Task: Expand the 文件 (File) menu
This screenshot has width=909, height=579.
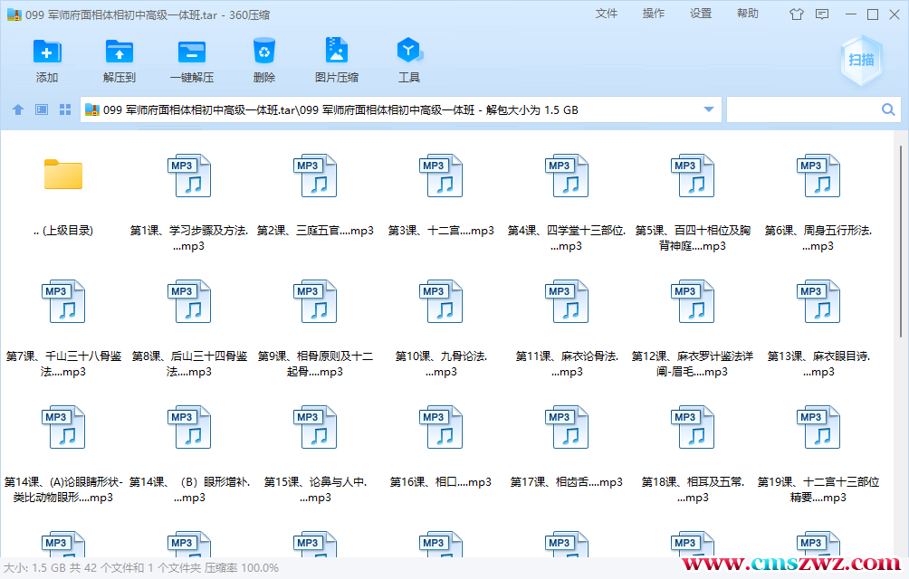Action: point(607,14)
